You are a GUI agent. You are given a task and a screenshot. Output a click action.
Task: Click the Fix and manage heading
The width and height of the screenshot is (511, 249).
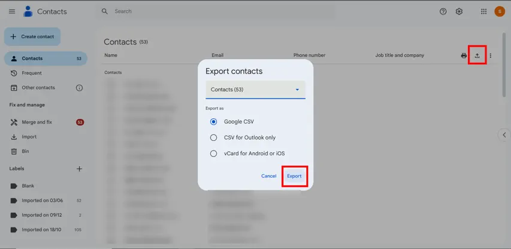27,105
